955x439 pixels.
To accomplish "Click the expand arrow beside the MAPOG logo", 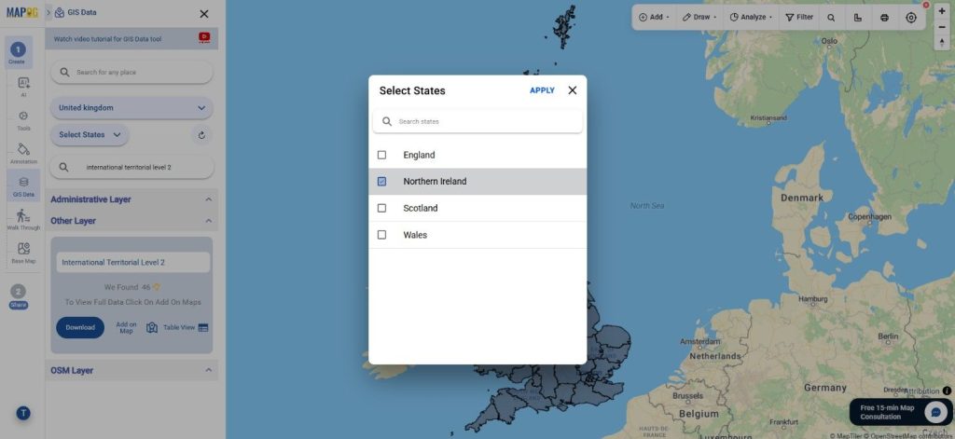I will point(48,12).
